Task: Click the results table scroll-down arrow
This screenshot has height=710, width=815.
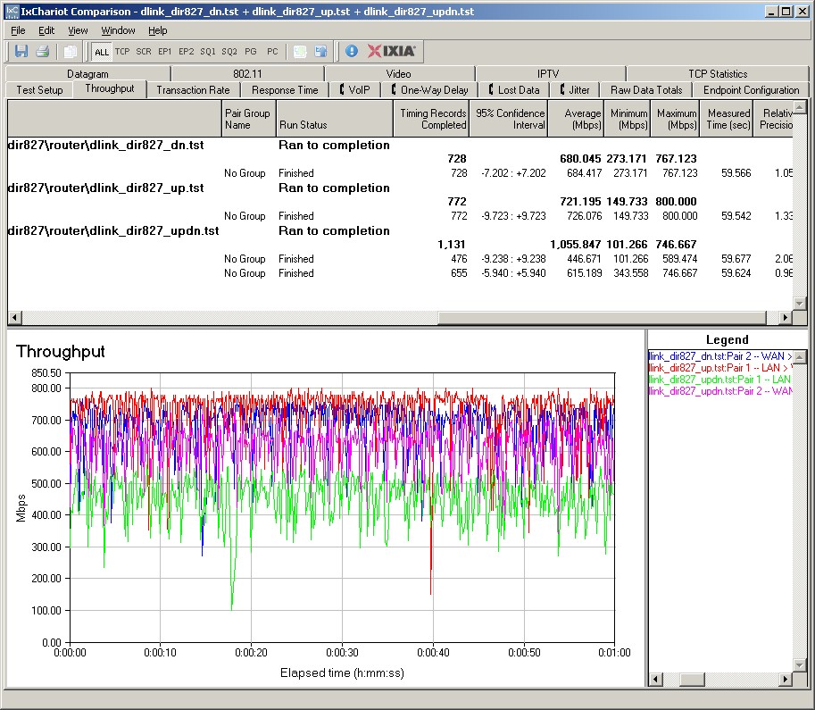Action: [x=800, y=303]
